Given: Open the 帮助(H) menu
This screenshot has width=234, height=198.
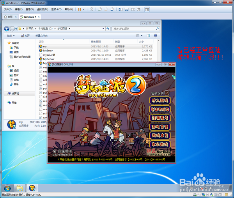Looking at the screenshot, I should tap(69, 9).
